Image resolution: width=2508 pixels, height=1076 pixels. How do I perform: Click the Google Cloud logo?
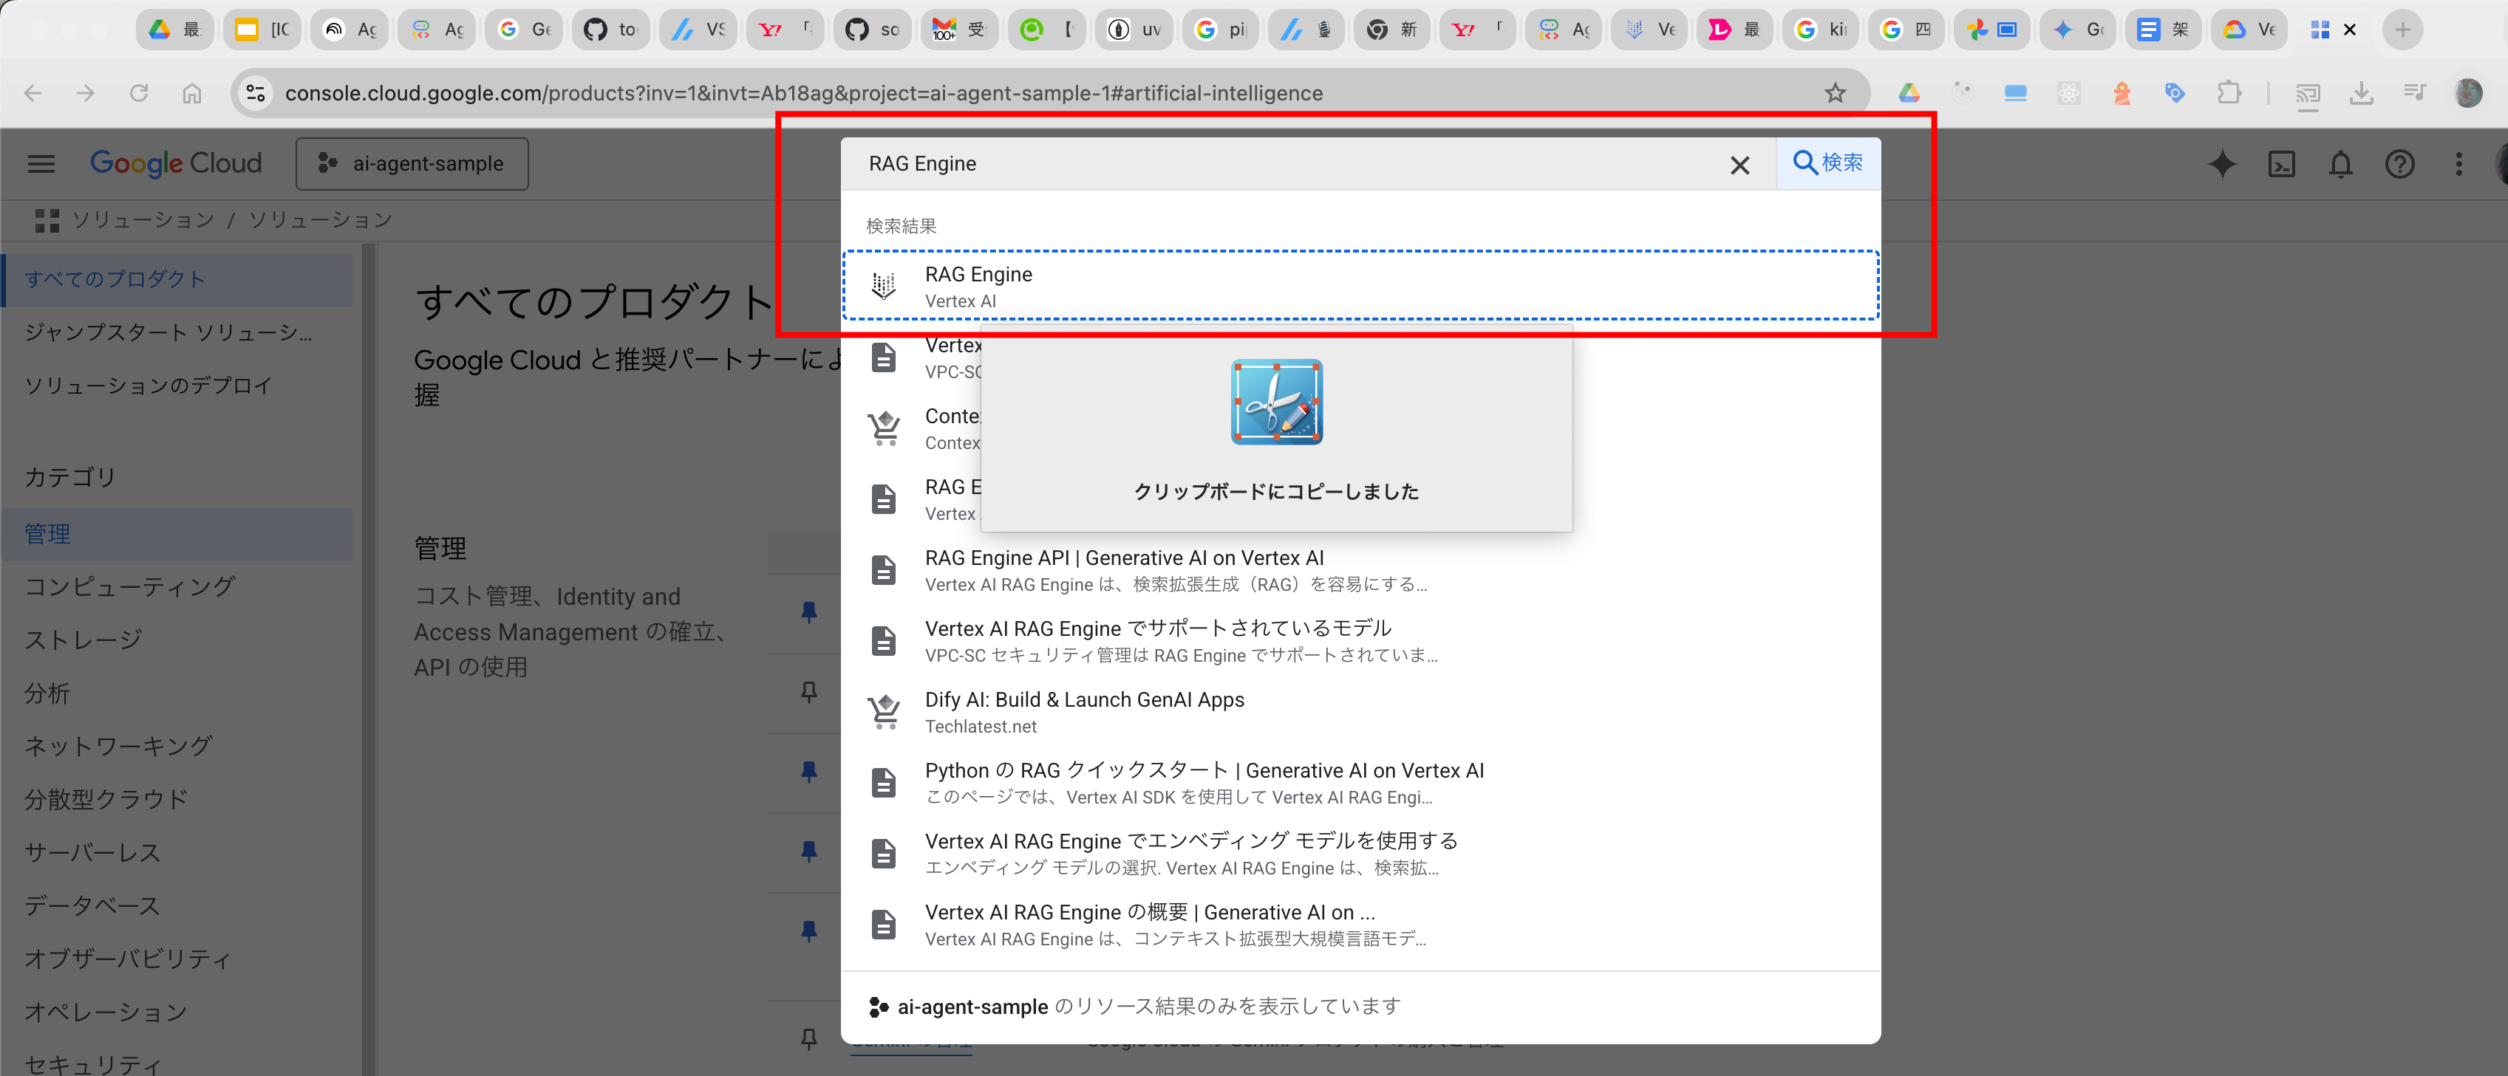pyautogui.click(x=176, y=163)
